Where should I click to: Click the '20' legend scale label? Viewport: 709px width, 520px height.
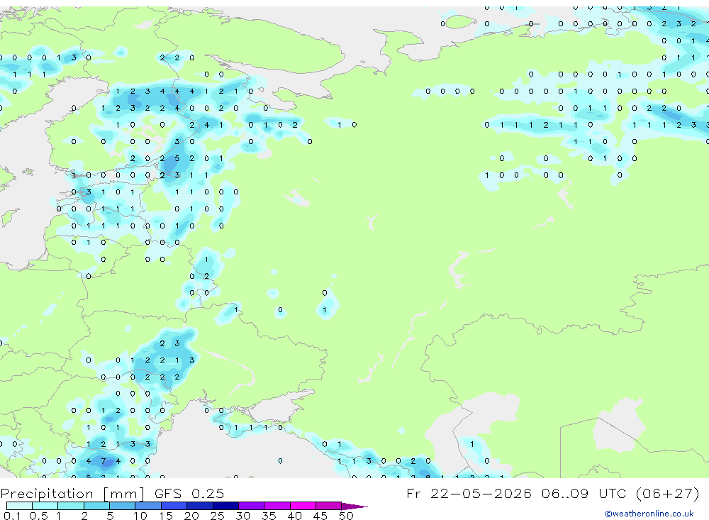tap(191, 516)
